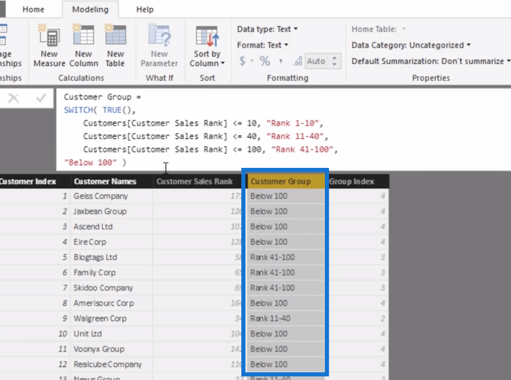This screenshot has height=380, width=511.
Task: Click the SWITCH keyword in formula
Action: point(78,110)
